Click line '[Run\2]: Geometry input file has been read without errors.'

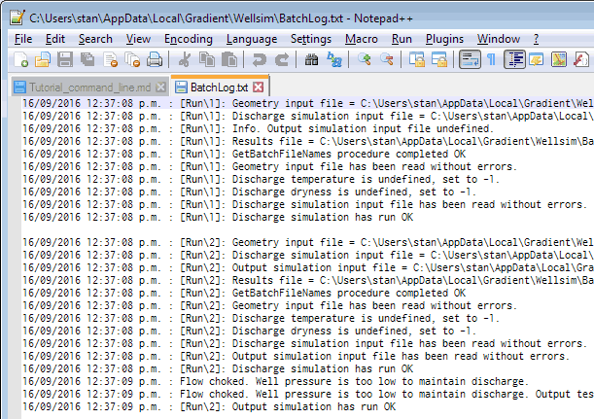tap(269, 305)
